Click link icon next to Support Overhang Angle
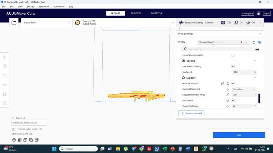The image size is (273, 153). [228, 95]
